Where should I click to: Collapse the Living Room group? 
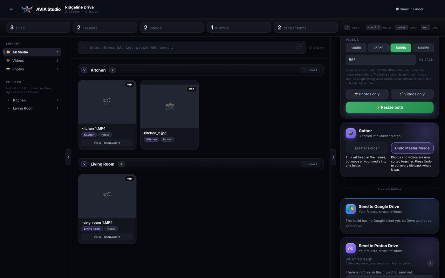point(84,164)
